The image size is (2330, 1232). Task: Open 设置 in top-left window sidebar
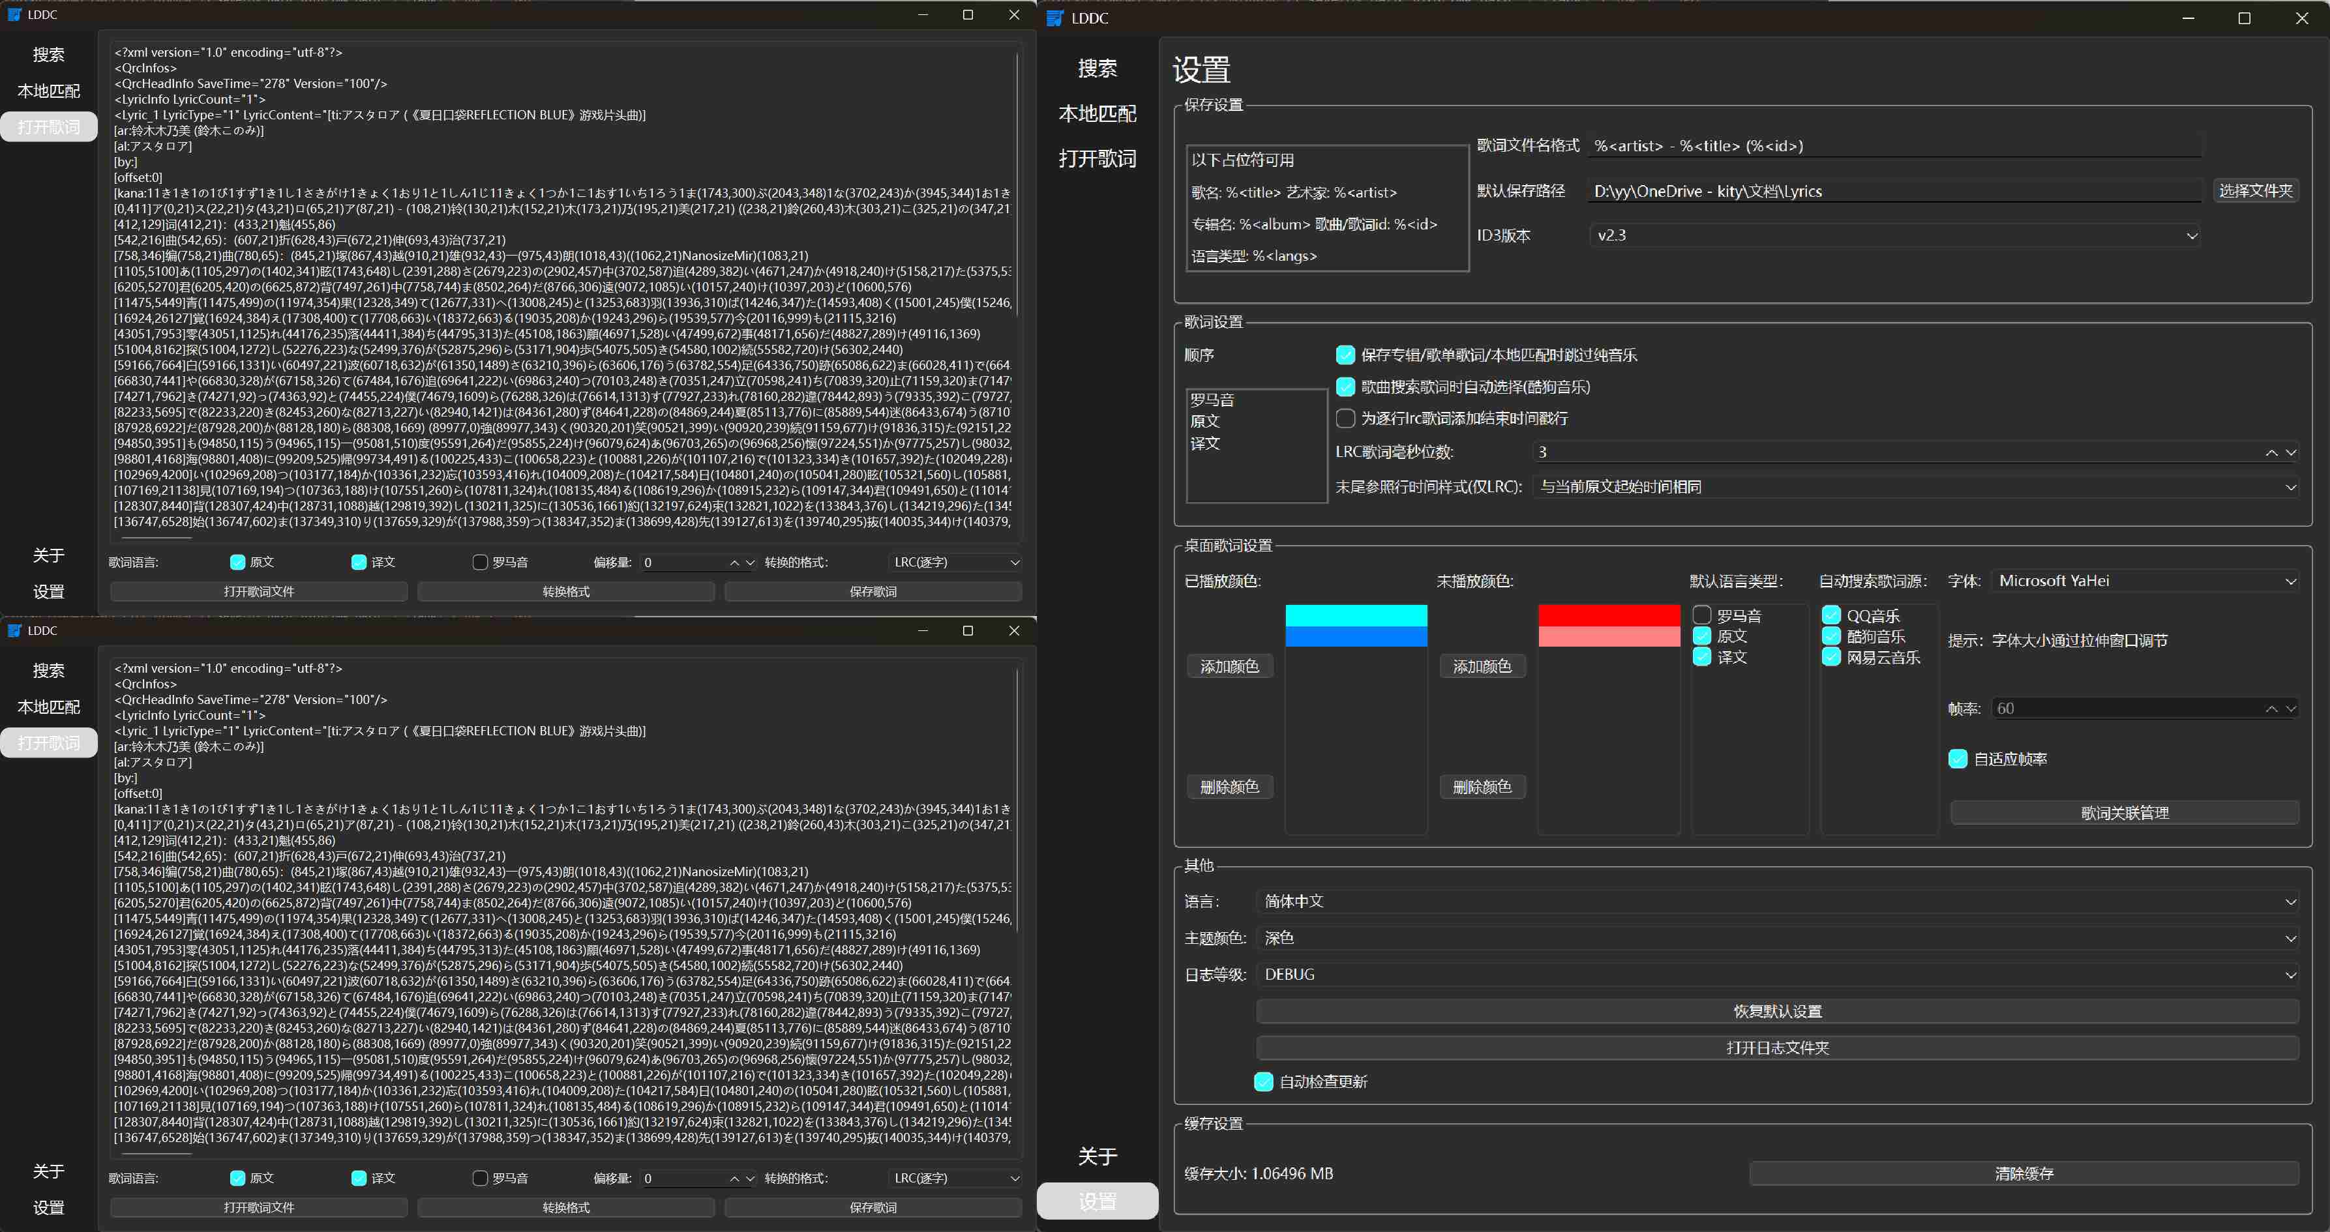(x=49, y=592)
